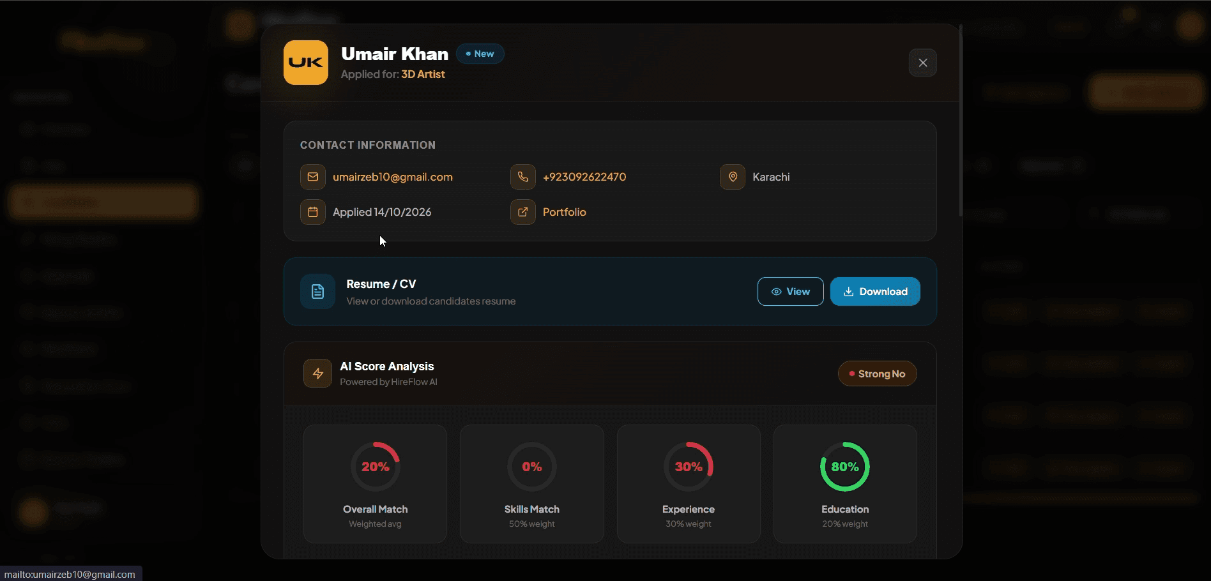The height and width of the screenshot is (581, 1211).
Task: Open email link umairzeb10@gmail.com
Action: coord(393,177)
